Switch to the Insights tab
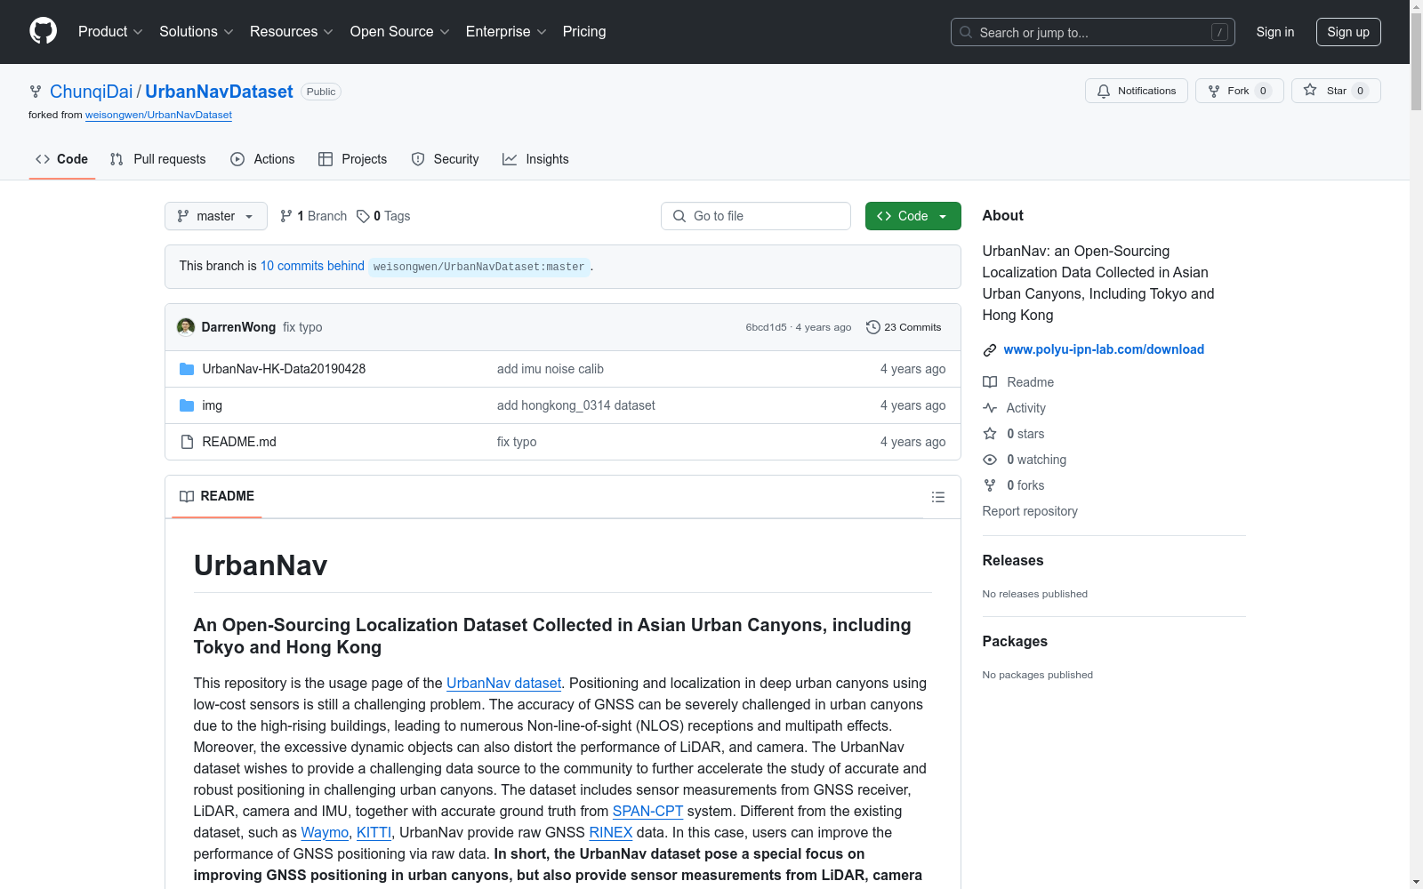Viewport: 1423px width, 889px height. [x=535, y=159]
